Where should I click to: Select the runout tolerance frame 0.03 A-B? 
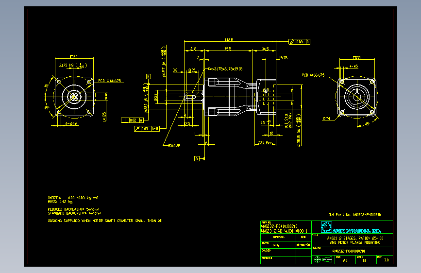click(x=147, y=129)
